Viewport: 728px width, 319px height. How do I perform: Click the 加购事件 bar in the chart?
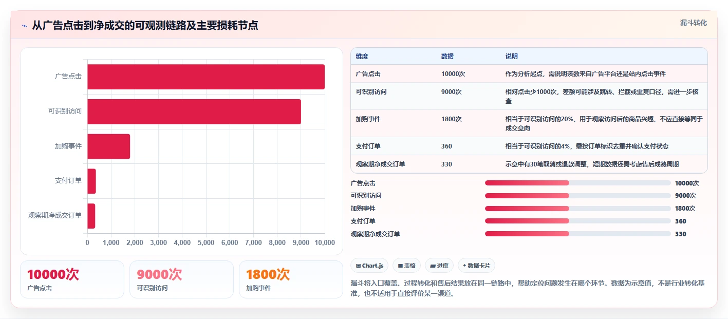pyautogui.click(x=108, y=146)
